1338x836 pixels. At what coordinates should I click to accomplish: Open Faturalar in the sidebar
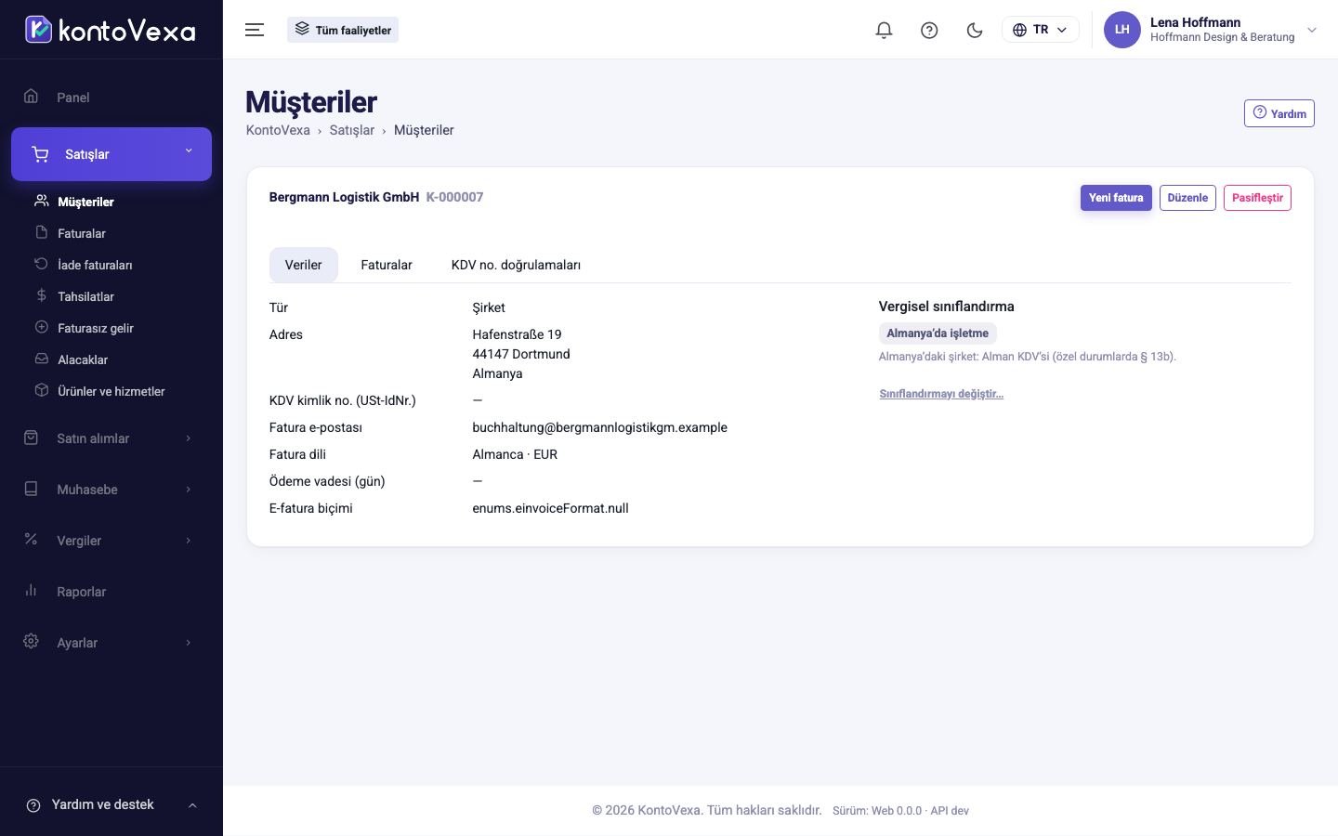point(82,233)
